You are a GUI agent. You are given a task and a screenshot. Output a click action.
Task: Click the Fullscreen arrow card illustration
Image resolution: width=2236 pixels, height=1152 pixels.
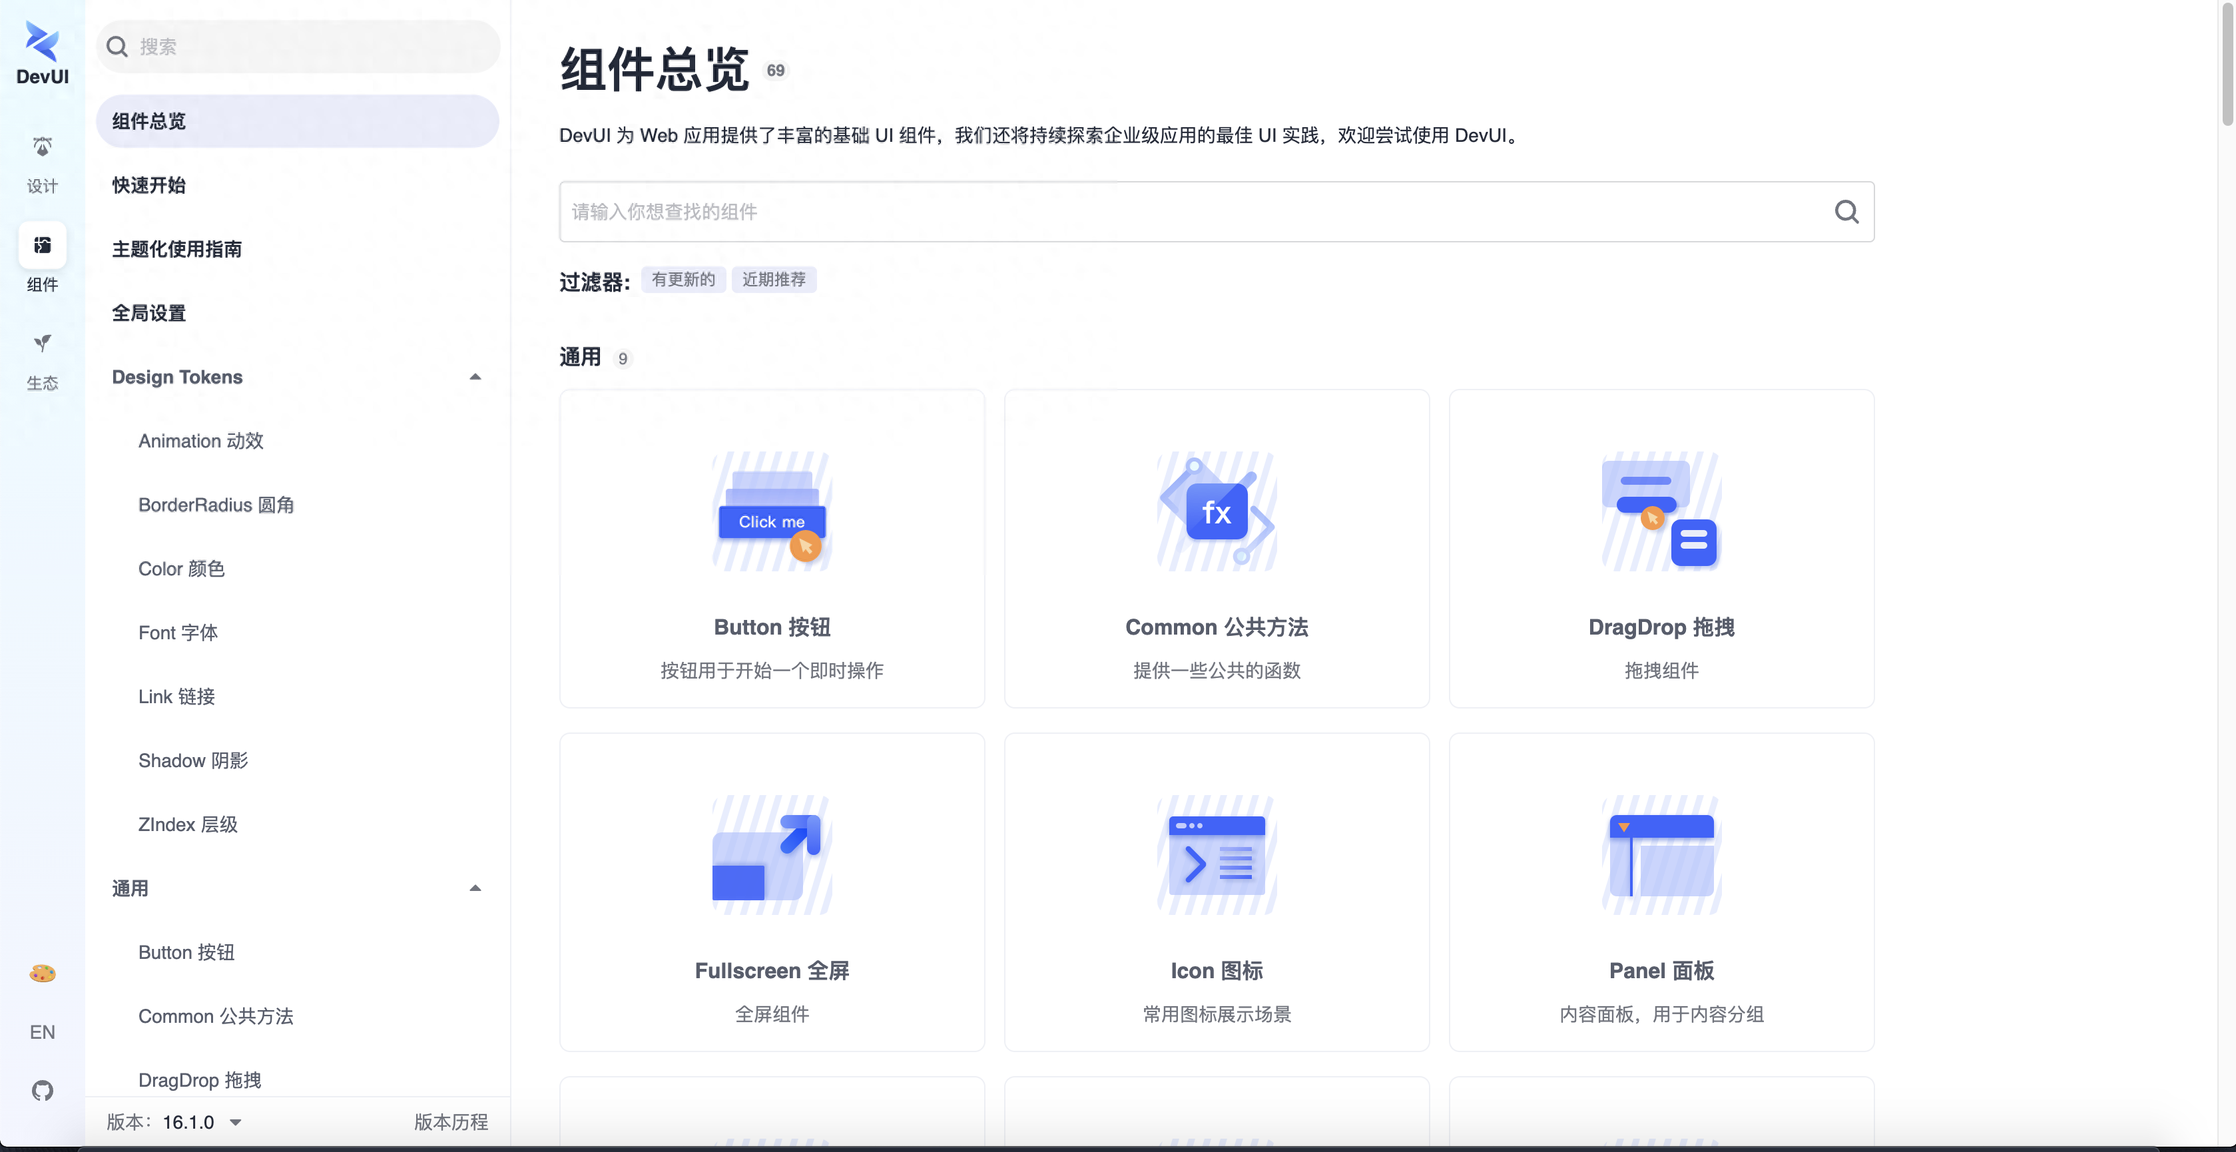pos(772,855)
